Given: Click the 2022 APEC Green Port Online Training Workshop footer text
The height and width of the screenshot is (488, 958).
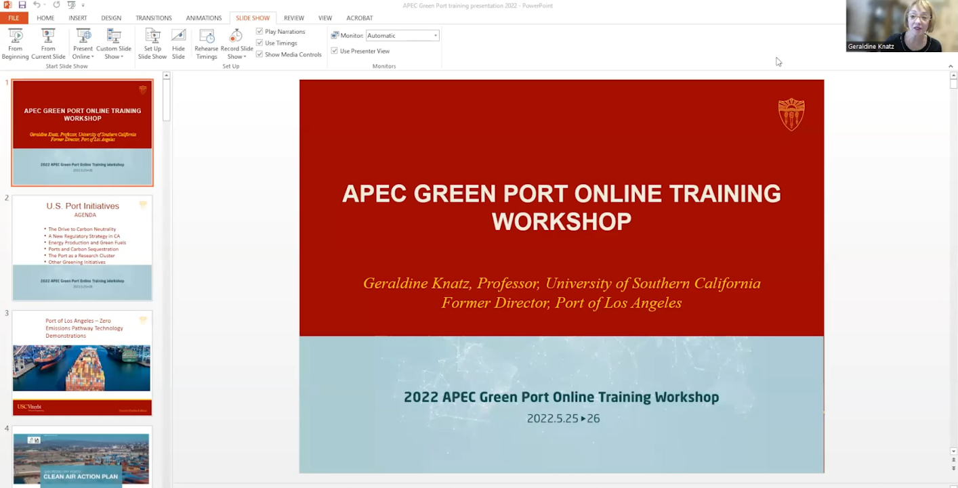Looking at the screenshot, I should click(562, 397).
